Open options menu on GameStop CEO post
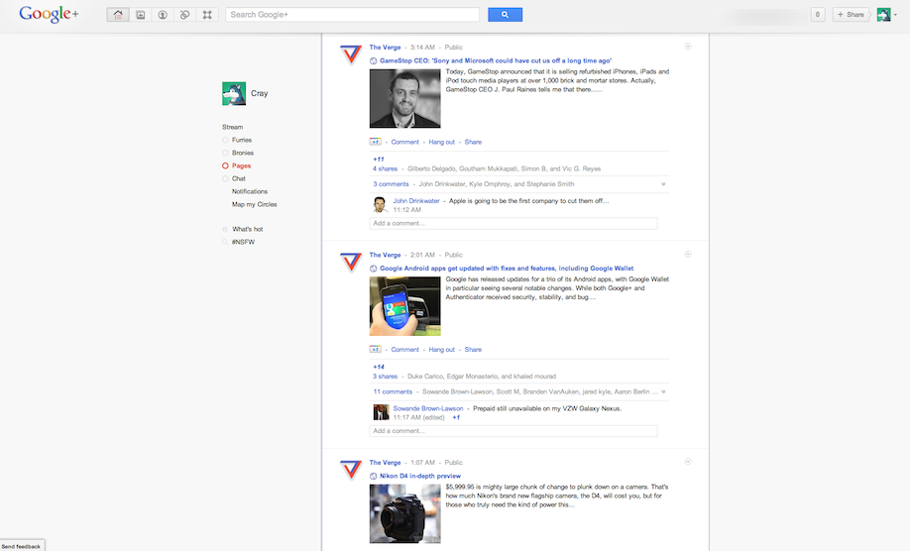The image size is (910, 551). pos(688,47)
